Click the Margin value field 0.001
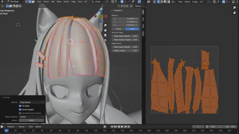The image size is (239, 134). click(32, 120)
